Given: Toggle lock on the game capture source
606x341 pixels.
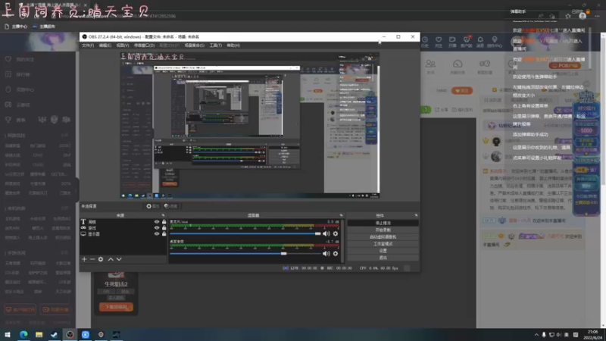Looking at the screenshot, I should pos(164,228).
